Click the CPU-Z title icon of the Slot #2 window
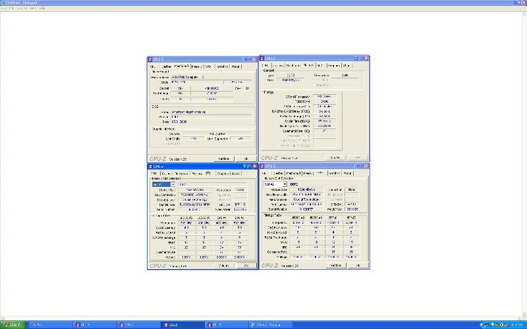 coord(262,166)
